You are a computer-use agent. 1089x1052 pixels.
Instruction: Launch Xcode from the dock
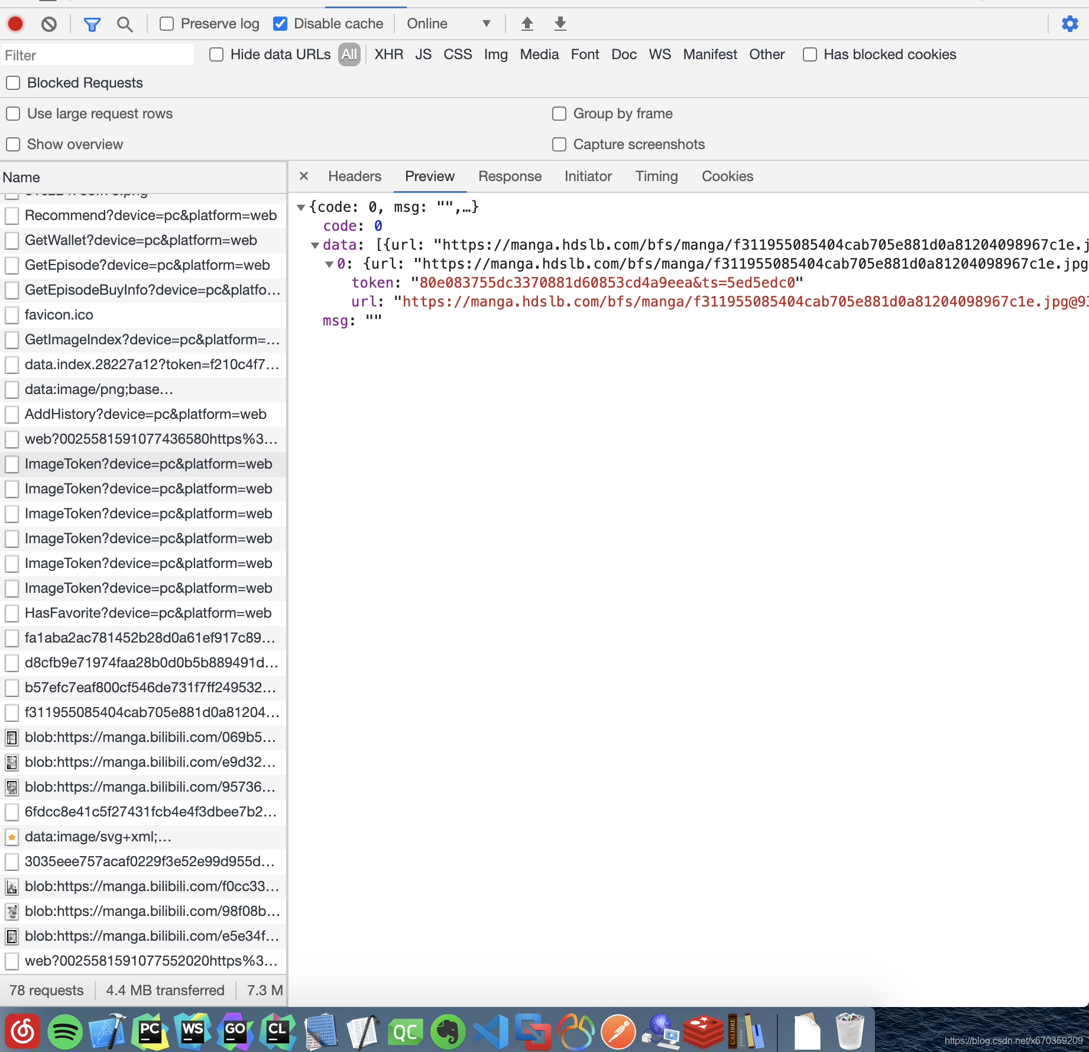point(107,1031)
